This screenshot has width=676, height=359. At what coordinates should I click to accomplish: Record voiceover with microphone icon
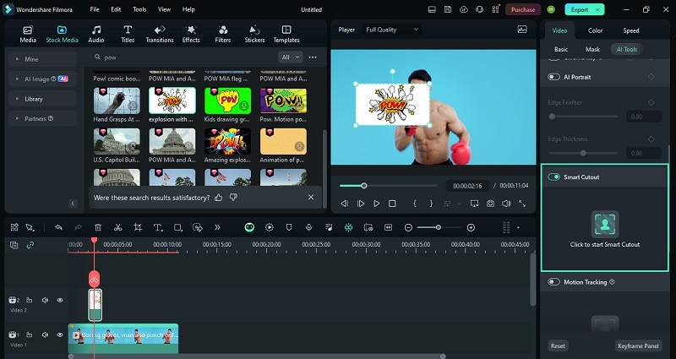(x=308, y=227)
